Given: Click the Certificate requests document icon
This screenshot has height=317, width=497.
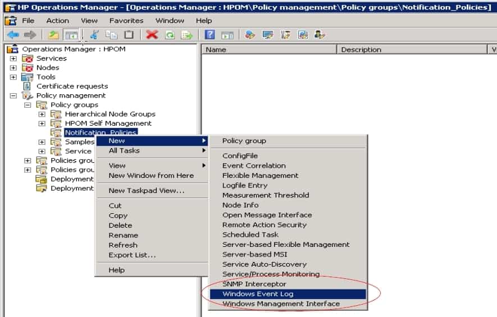Looking at the screenshot, I should pyautogui.click(x=28, y=86).
